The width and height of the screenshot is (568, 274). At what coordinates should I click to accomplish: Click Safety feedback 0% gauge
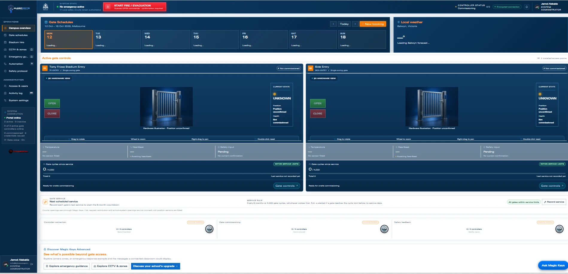click(x=559, y=229)
